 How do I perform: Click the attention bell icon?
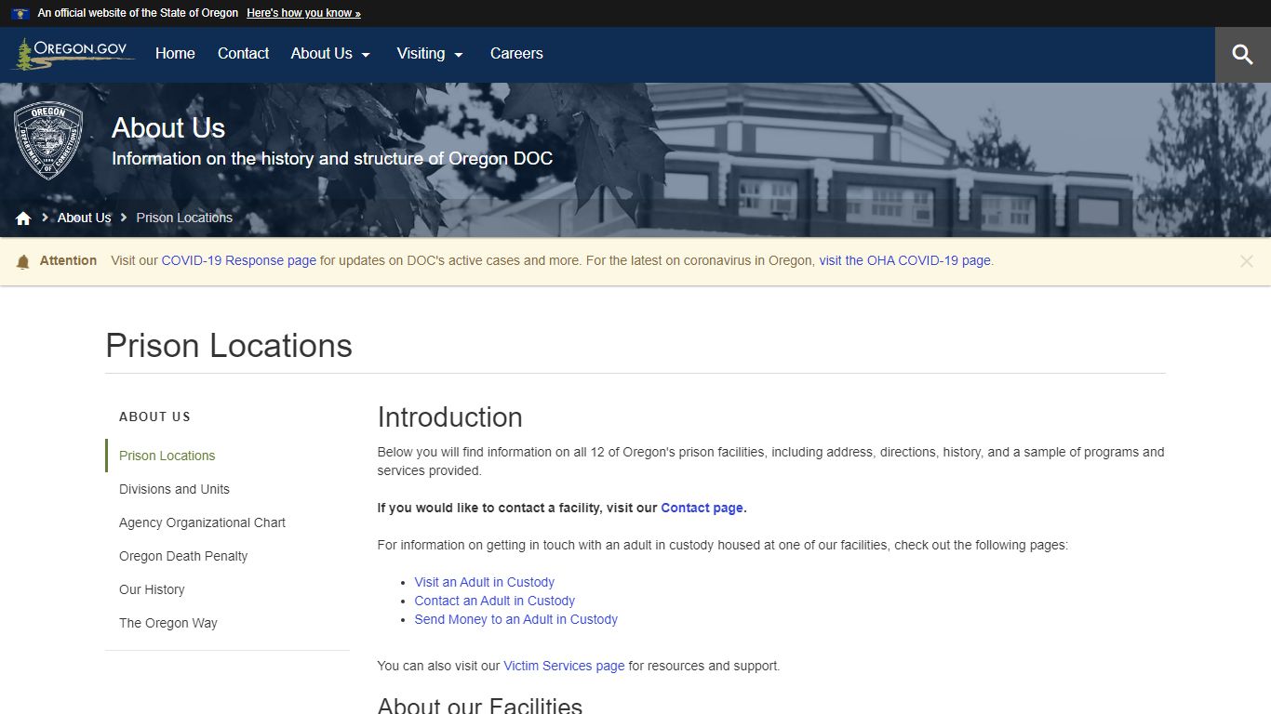[23, 261]
